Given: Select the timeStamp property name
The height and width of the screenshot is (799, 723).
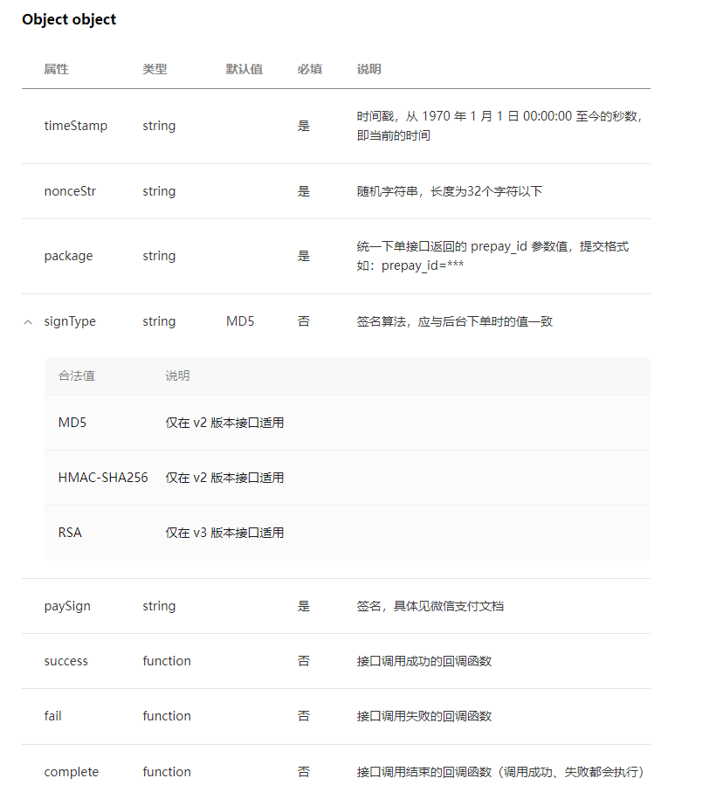Looking at the screenshot, I should tap(76, 126).
